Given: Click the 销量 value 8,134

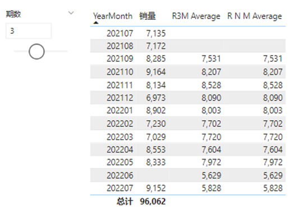Looking at the screenshot, I should (x=156, y=85).
